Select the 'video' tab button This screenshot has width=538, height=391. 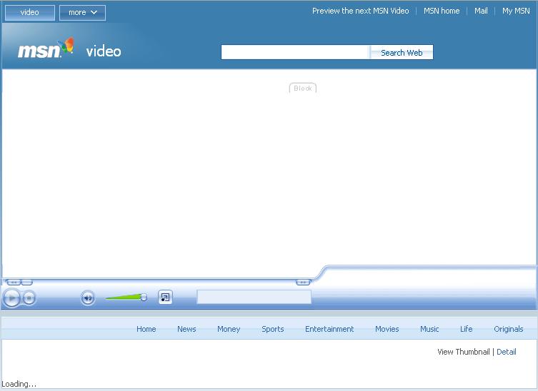point(30,12)
